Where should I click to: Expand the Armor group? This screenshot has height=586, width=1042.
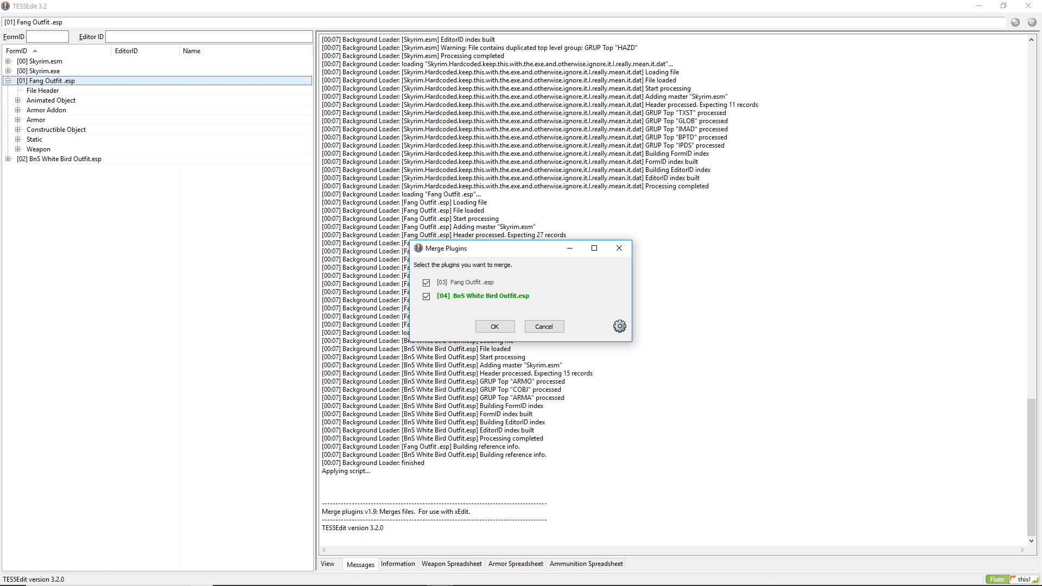point(18,120)
